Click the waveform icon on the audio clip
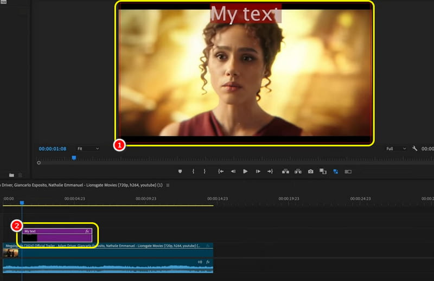The image size is (434, 281). coord(200,262)
